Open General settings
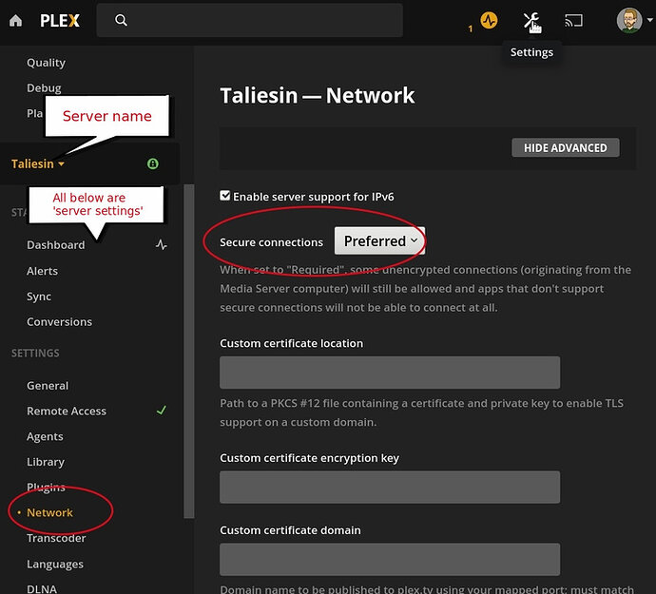Screen dimensions: 656x594 48,386
